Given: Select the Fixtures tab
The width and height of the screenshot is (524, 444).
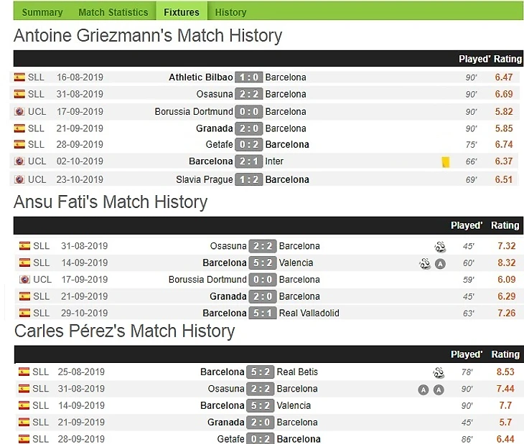Looking at the screenshot, I should tap(182, 12).
